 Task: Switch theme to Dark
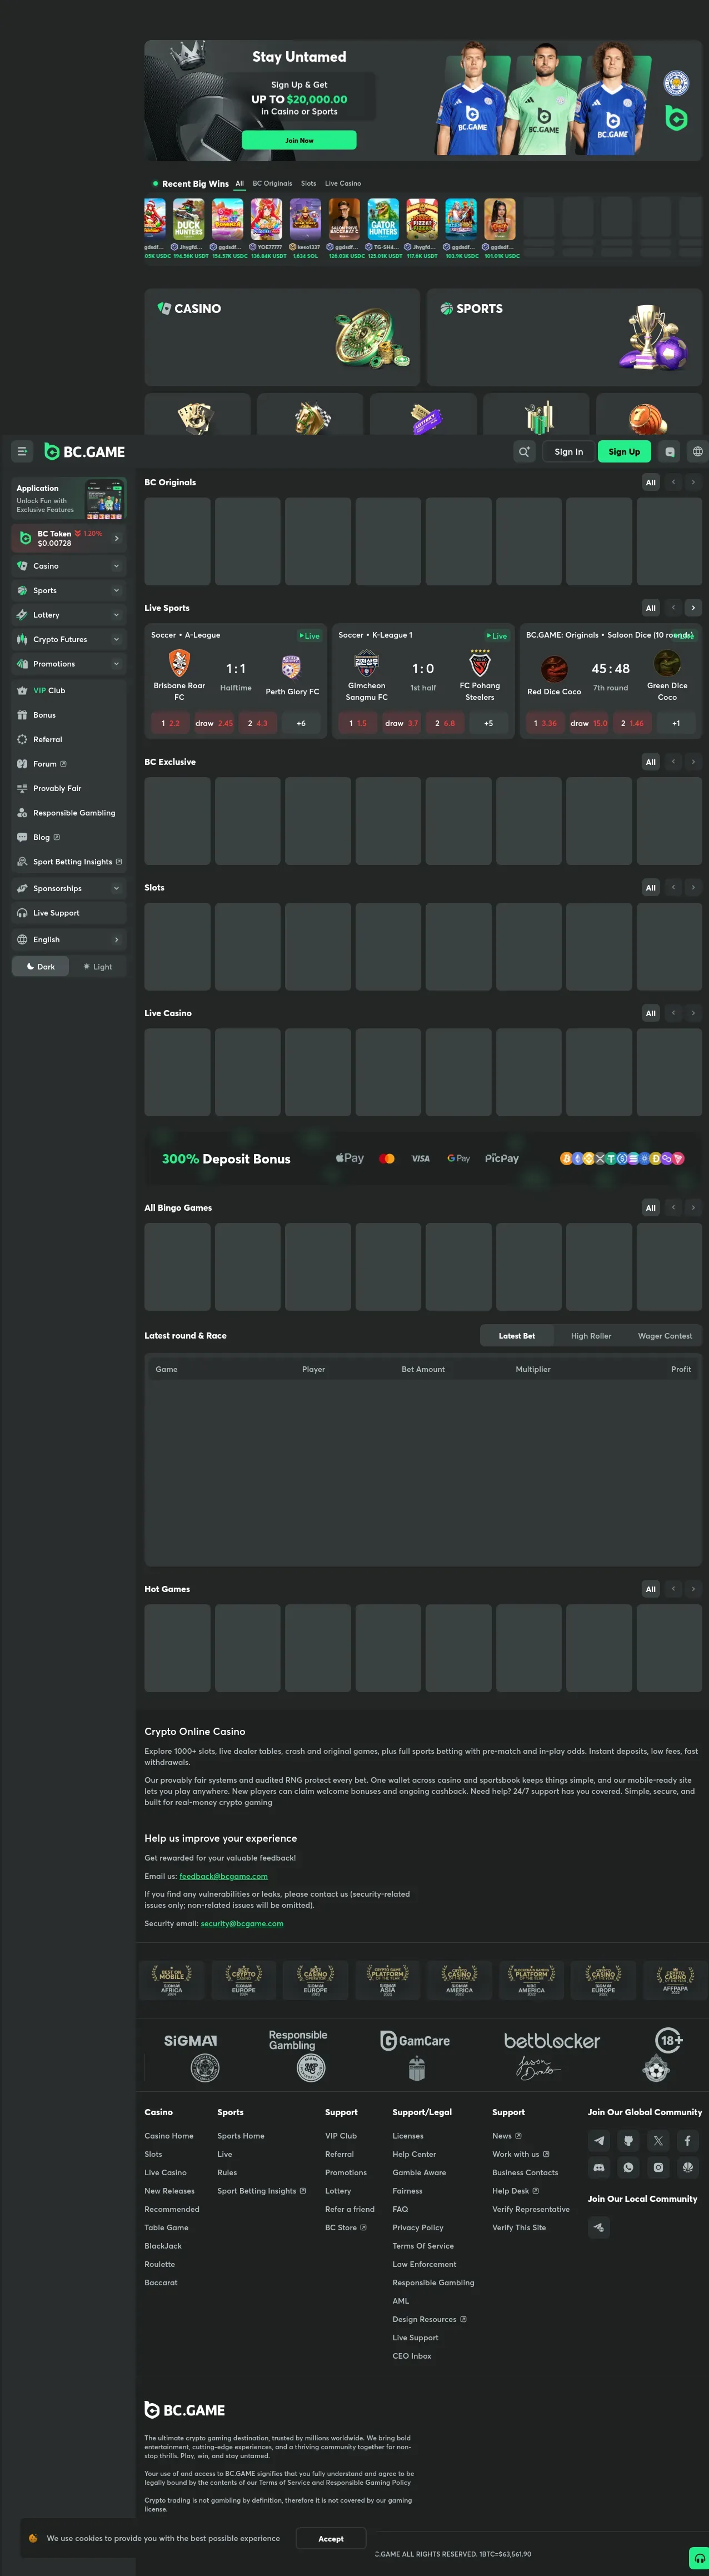click(41, 967)
